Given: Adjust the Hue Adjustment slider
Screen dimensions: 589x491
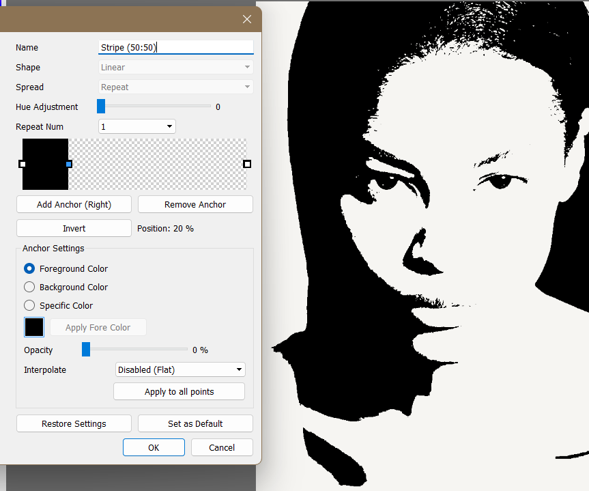Looking at the screenshot, I should tap(101, 107).
